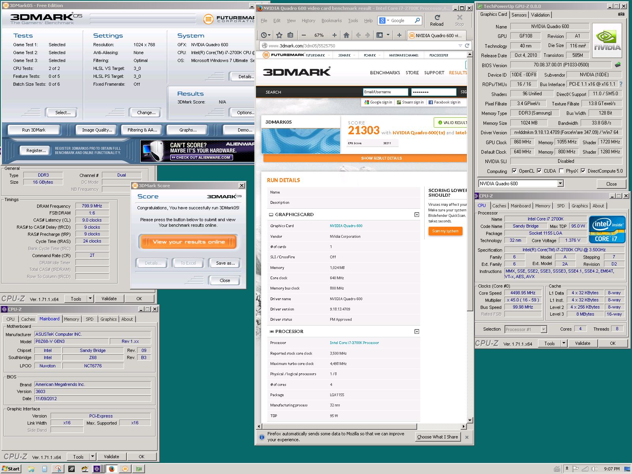Open the Tools dropdown arrow in the Mainboard CPU-Z window
This screenshot has height=474, width=632.
(92, 457)
